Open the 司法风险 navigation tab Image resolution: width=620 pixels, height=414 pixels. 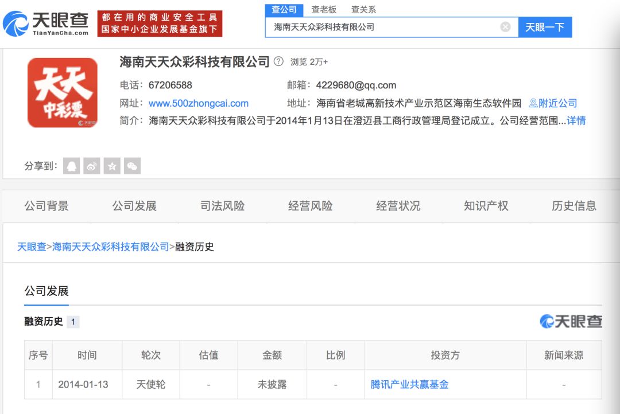pyautogui.click(x=223, y=206)
